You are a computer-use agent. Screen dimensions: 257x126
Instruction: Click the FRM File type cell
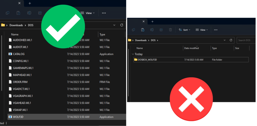pos(105,82)
